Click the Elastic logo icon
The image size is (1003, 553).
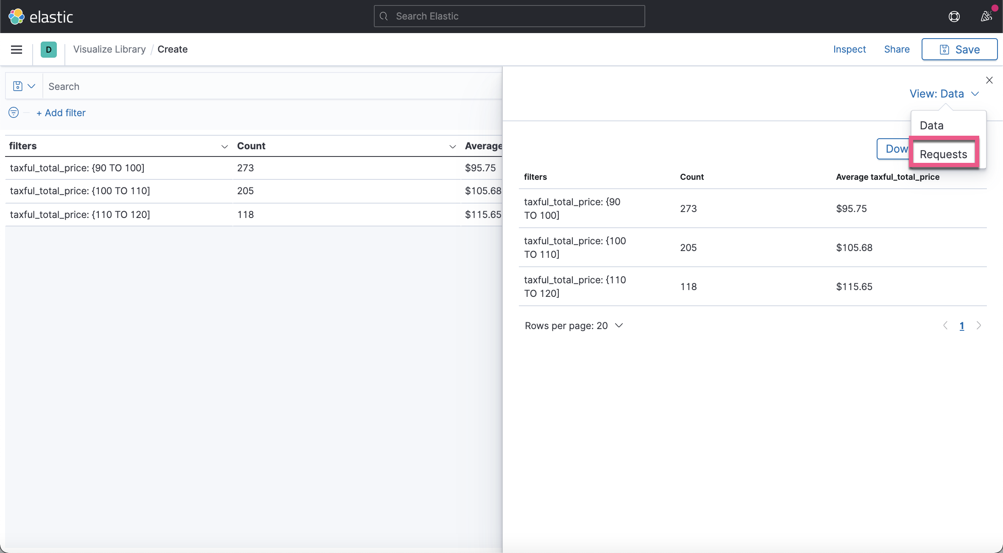17,17
